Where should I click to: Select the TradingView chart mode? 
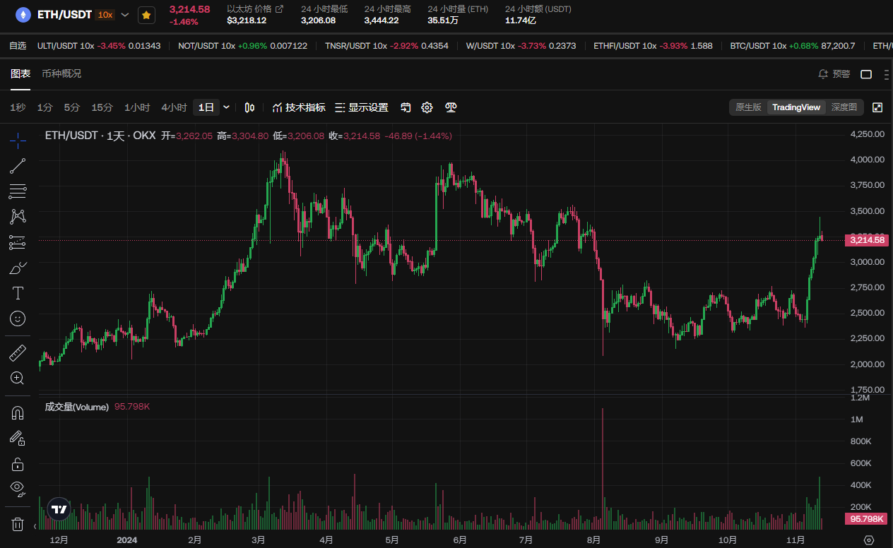coord(796,107)
